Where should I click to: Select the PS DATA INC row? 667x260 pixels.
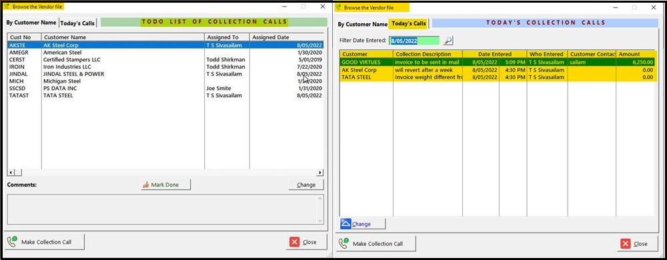coord(165,89)
